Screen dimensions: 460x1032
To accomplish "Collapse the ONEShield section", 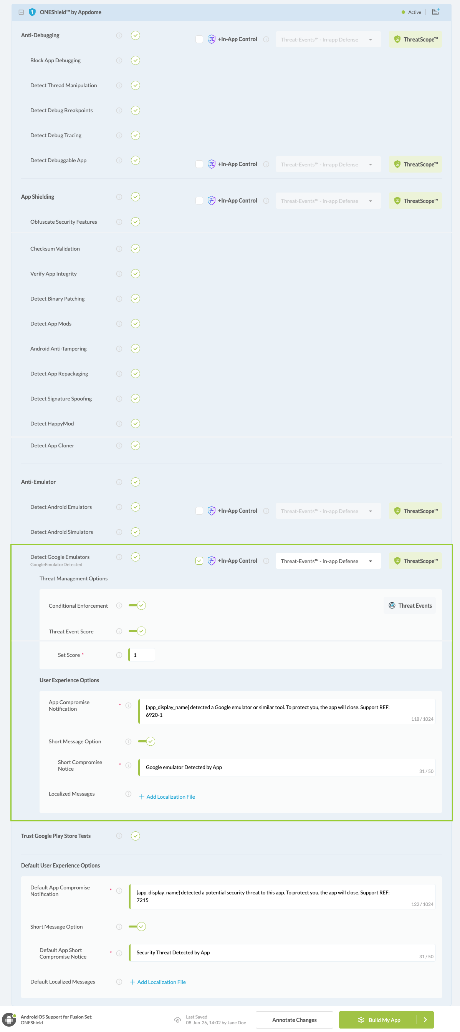I will click(x=21, y=12).
